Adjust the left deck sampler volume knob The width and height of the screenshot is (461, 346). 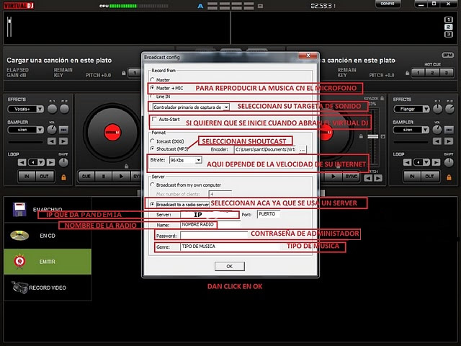tap(52, 130)
